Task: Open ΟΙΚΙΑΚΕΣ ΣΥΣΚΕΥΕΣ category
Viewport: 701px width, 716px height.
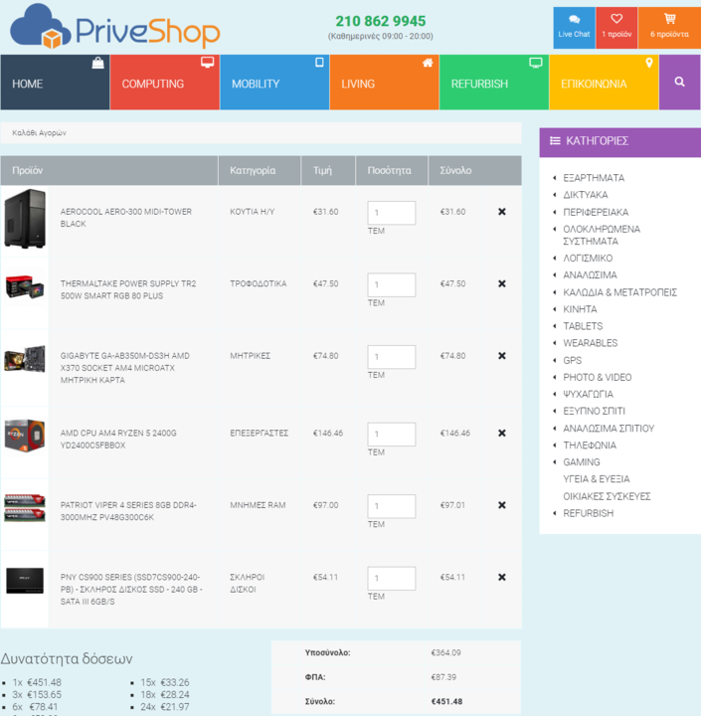Action: coord(607,497)
